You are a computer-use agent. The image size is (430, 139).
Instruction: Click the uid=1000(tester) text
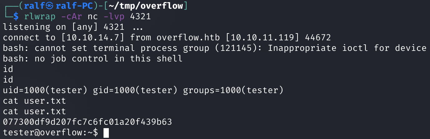point(45,90)
